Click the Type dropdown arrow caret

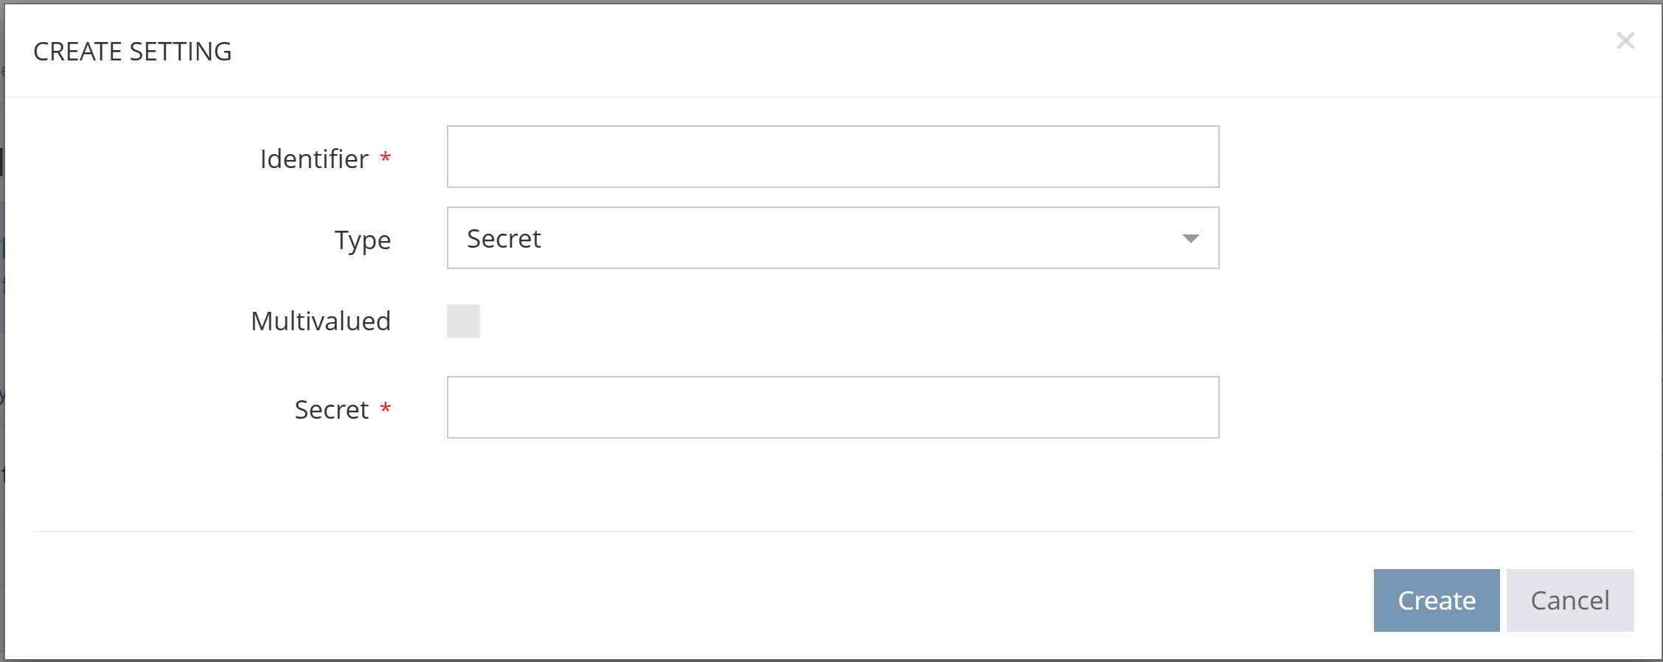pyautogui.click(x=1190, y=238)
